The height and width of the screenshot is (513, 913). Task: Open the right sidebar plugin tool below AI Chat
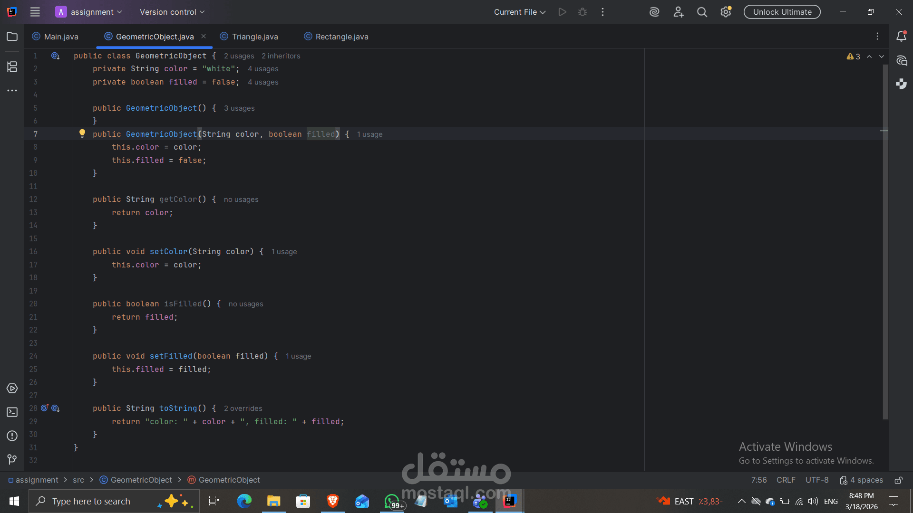coord(901,84)
